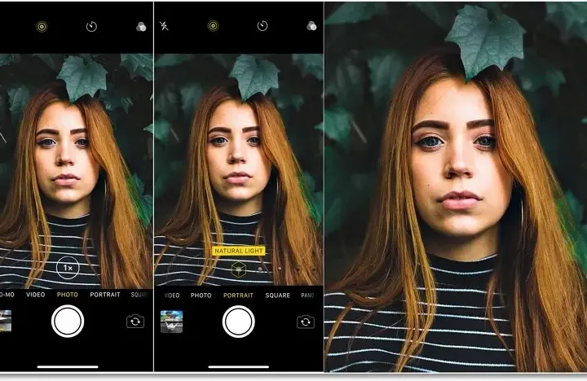
Task: Tap the 1× zoom button
Action: pos(68,268)
